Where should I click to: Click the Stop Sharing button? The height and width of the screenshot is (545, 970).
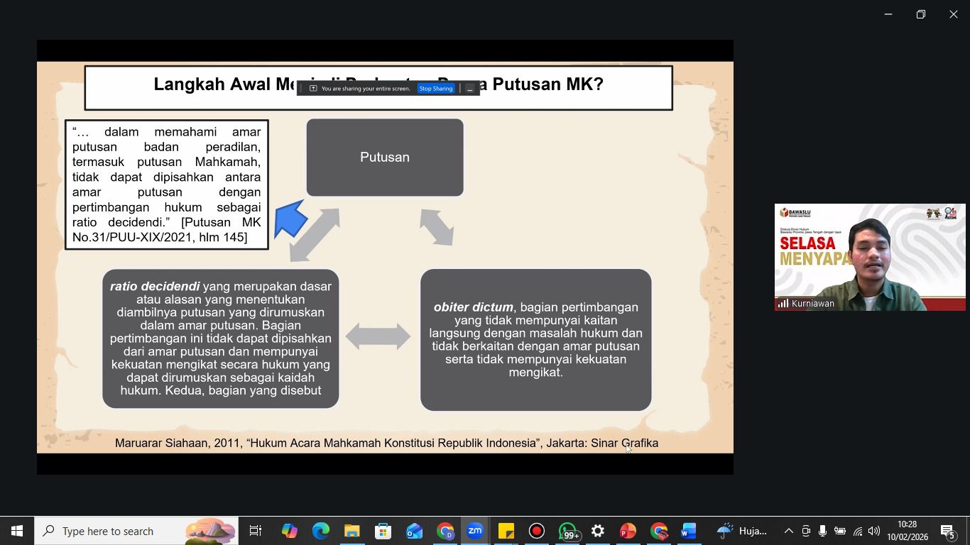click(x=435, y=89)
